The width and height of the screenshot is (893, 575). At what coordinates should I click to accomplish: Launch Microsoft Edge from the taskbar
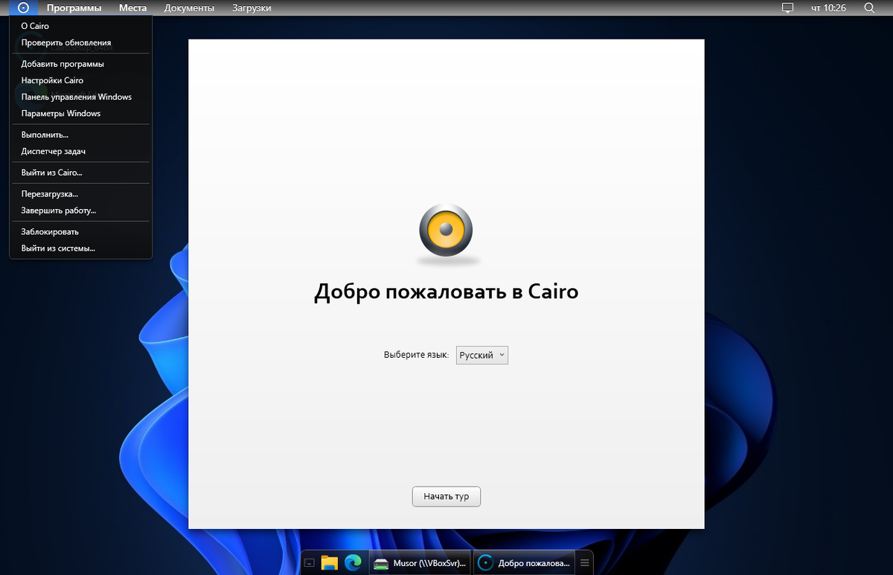point(353,562)
